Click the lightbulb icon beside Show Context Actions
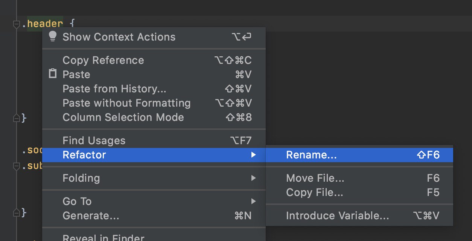The height and width of the screenshot is (241, 472). tap(53, 36)
